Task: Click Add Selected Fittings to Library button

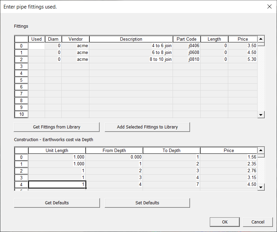Action: click(x=147, y=127)
